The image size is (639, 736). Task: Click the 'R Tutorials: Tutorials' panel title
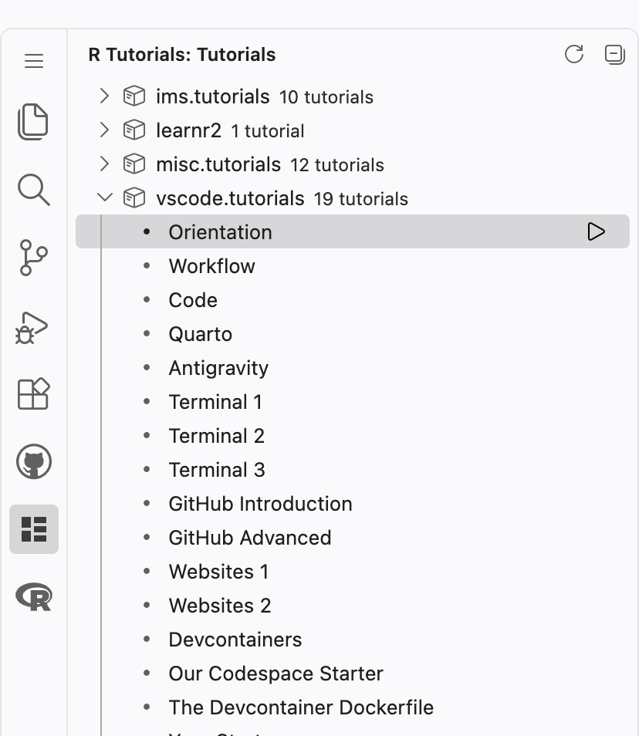[182, 55]
